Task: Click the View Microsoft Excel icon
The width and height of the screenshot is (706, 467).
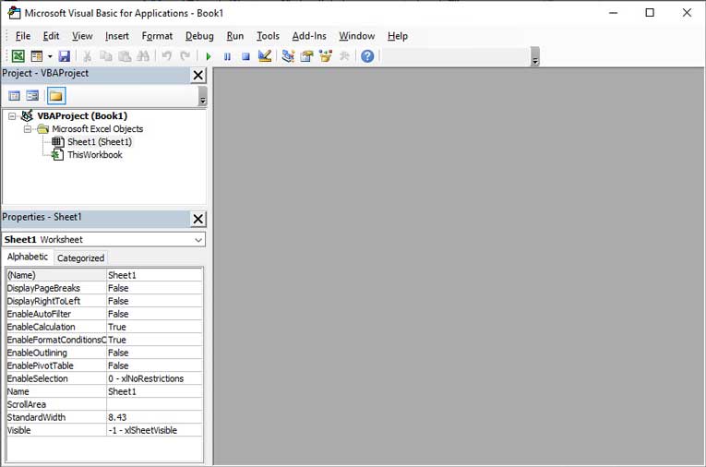Action: 18,56
